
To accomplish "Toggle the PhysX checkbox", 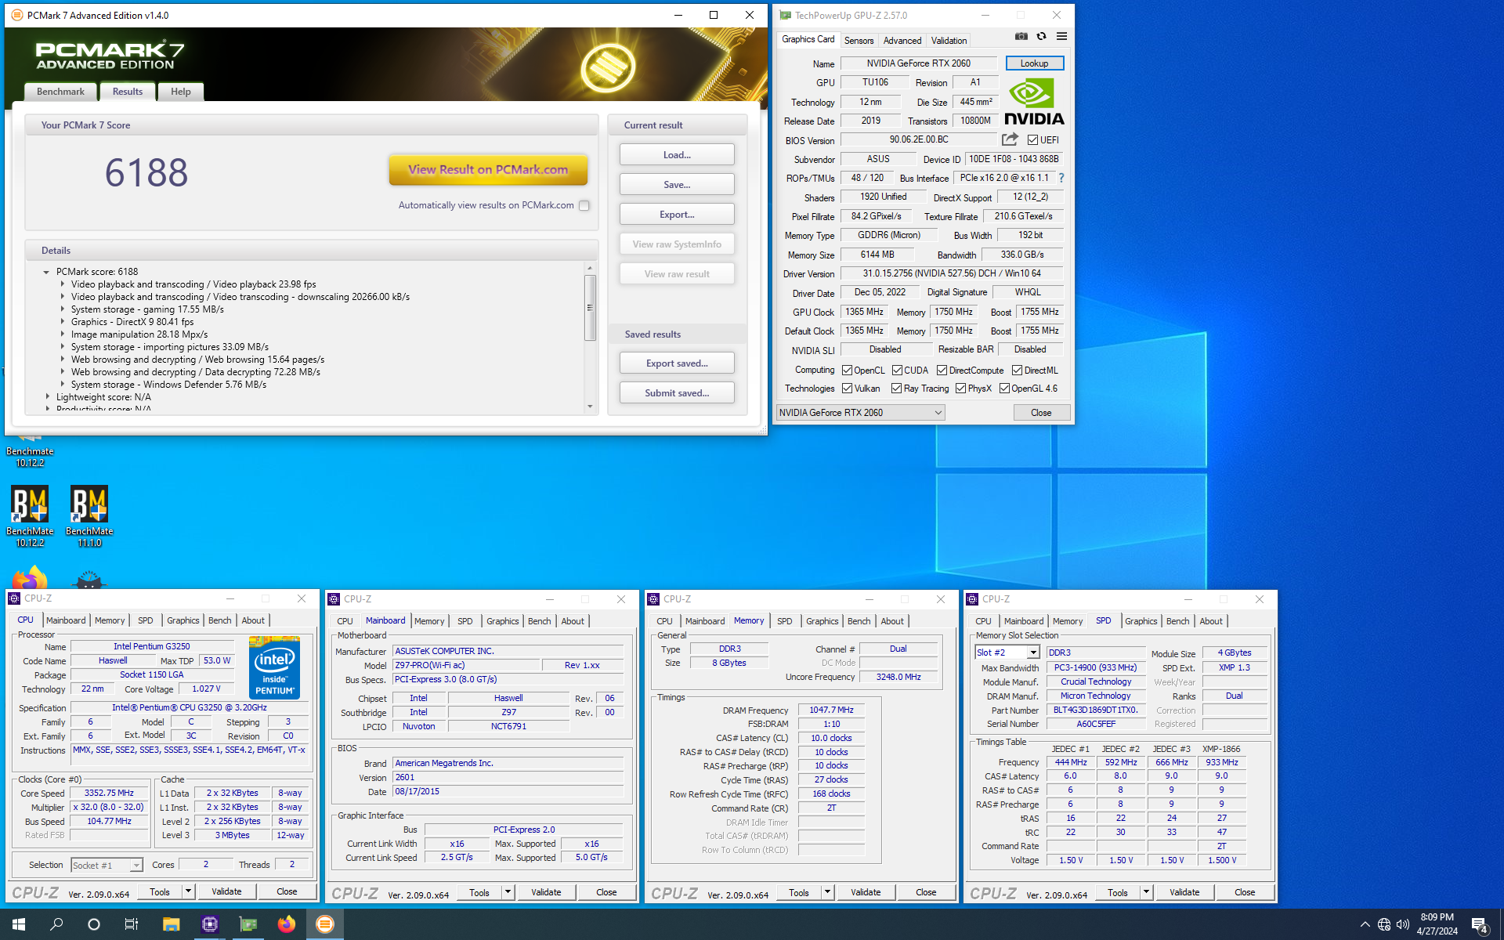I will click(960, 389).
